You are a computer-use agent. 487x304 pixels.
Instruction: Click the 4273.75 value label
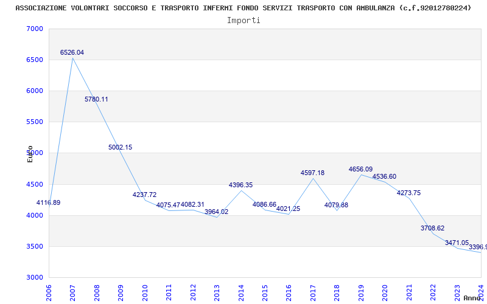[408, 193]
